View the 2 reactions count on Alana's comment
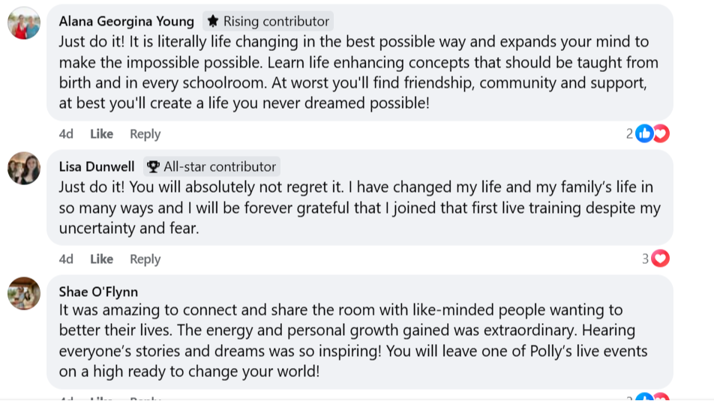 coord(630,134)
